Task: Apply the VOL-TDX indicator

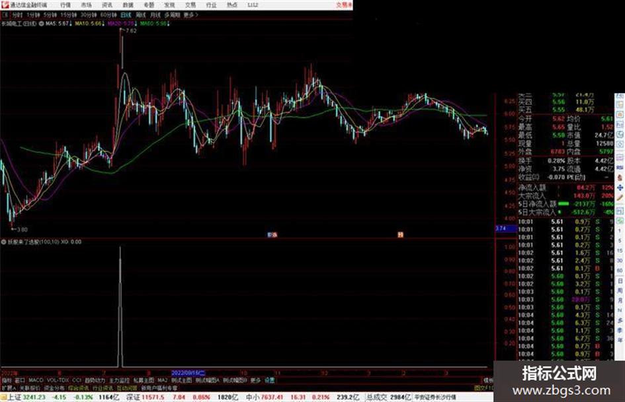Action: point(58,380)
